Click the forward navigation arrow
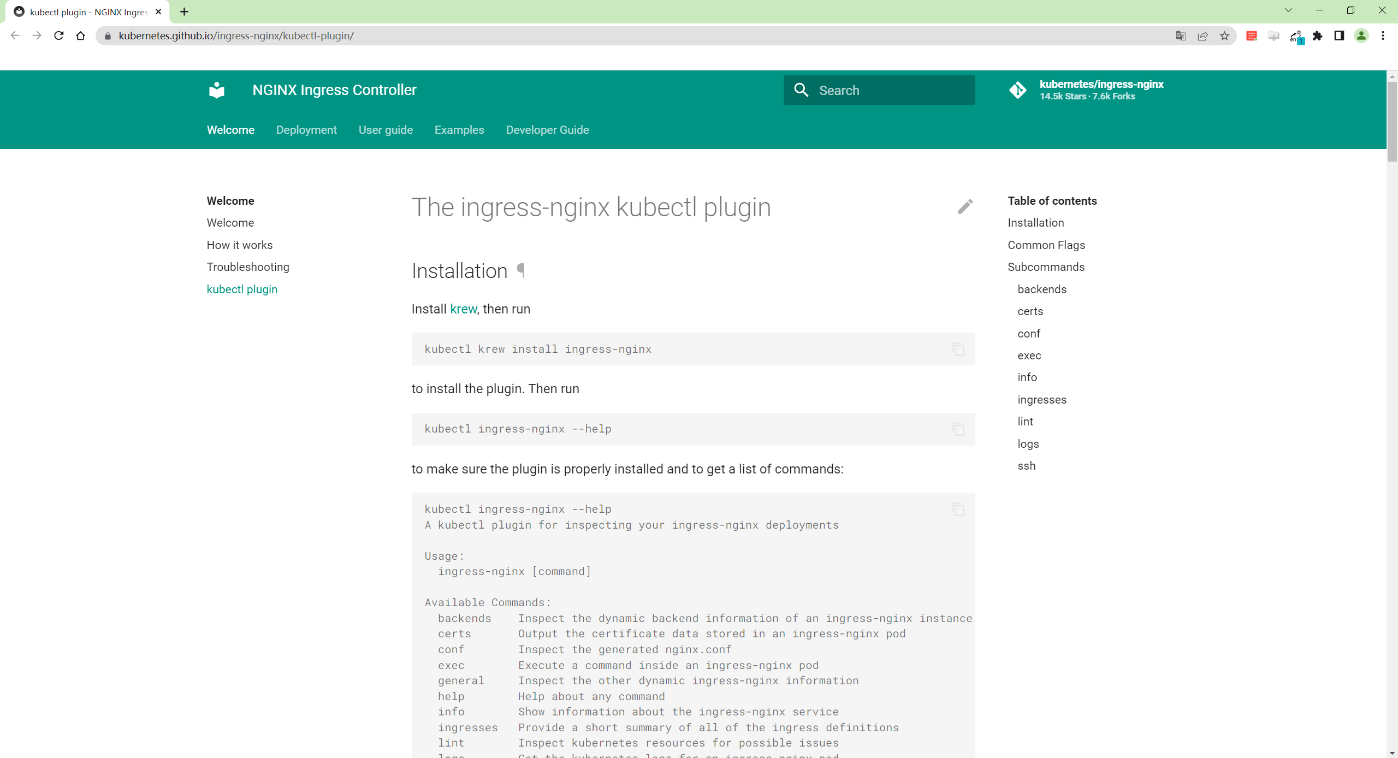The height and width of the screenshot is (758, 1398). pos(37,35)
